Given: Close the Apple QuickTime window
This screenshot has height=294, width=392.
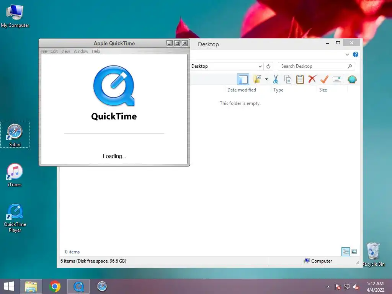Looking at the screenshot, I should tap(185, 43).
